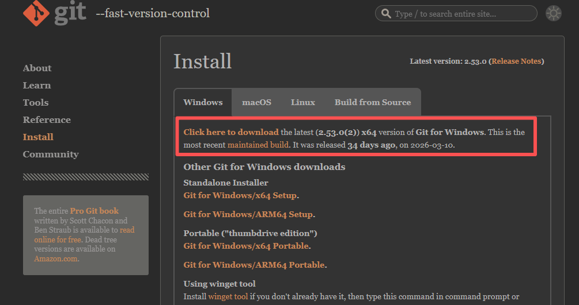The image size is (579, 305).
Task: Download Git for Windows/x64 Portable
Action: coord(246,246)
